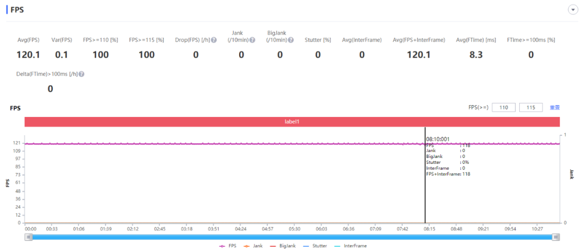Click the blue time range slider bar
Screen dimensions: 583x249
point(292,237)
